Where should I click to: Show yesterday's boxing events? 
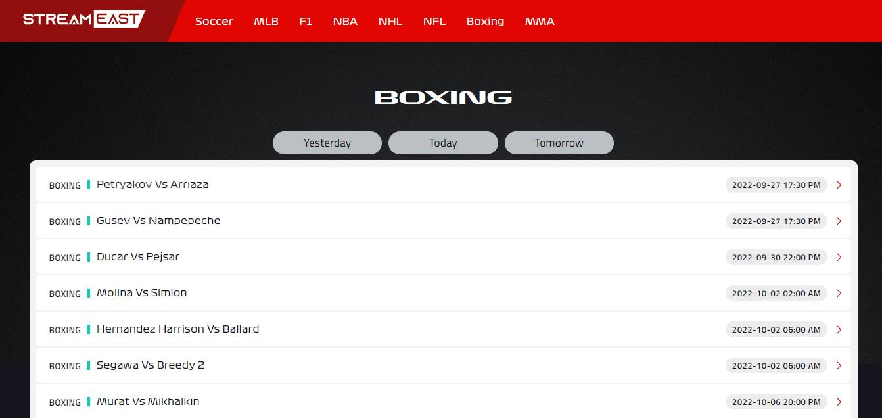(x=327, y=143)
